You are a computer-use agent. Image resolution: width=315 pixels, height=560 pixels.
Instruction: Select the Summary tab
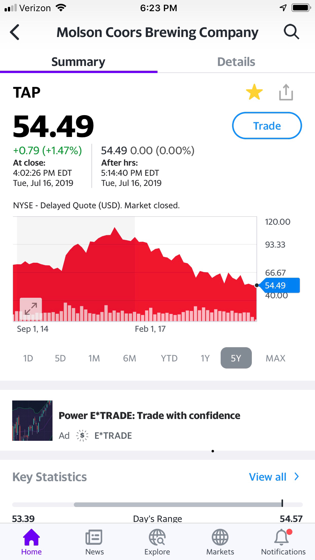(x=78, y=62)
